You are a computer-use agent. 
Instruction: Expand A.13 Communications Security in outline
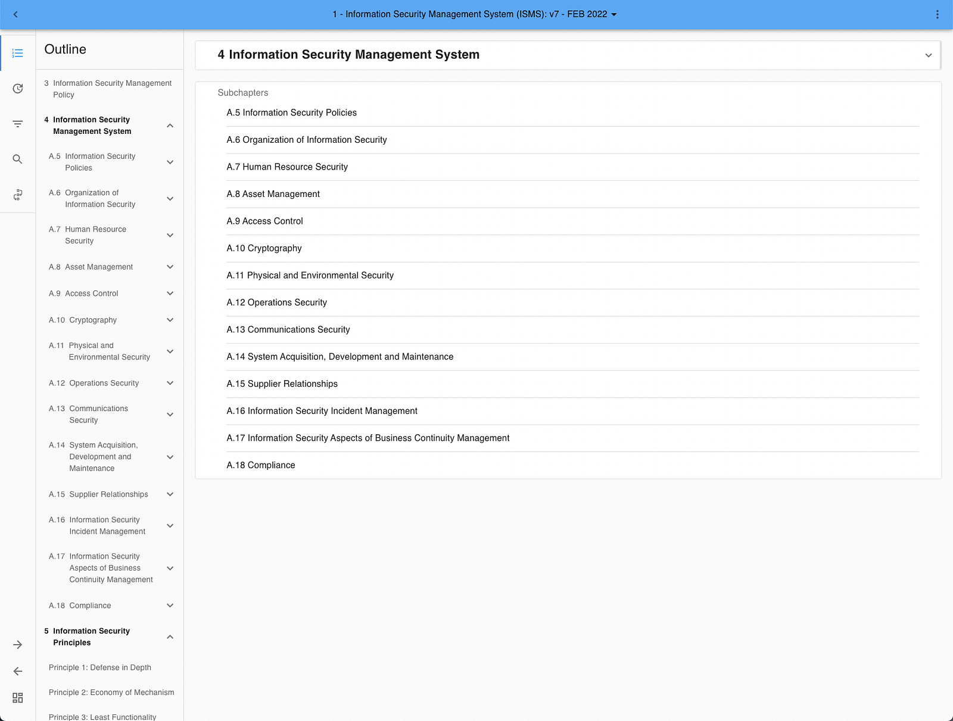click(x=170, y=415)
